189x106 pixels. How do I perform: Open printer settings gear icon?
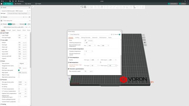pos(29,8)
